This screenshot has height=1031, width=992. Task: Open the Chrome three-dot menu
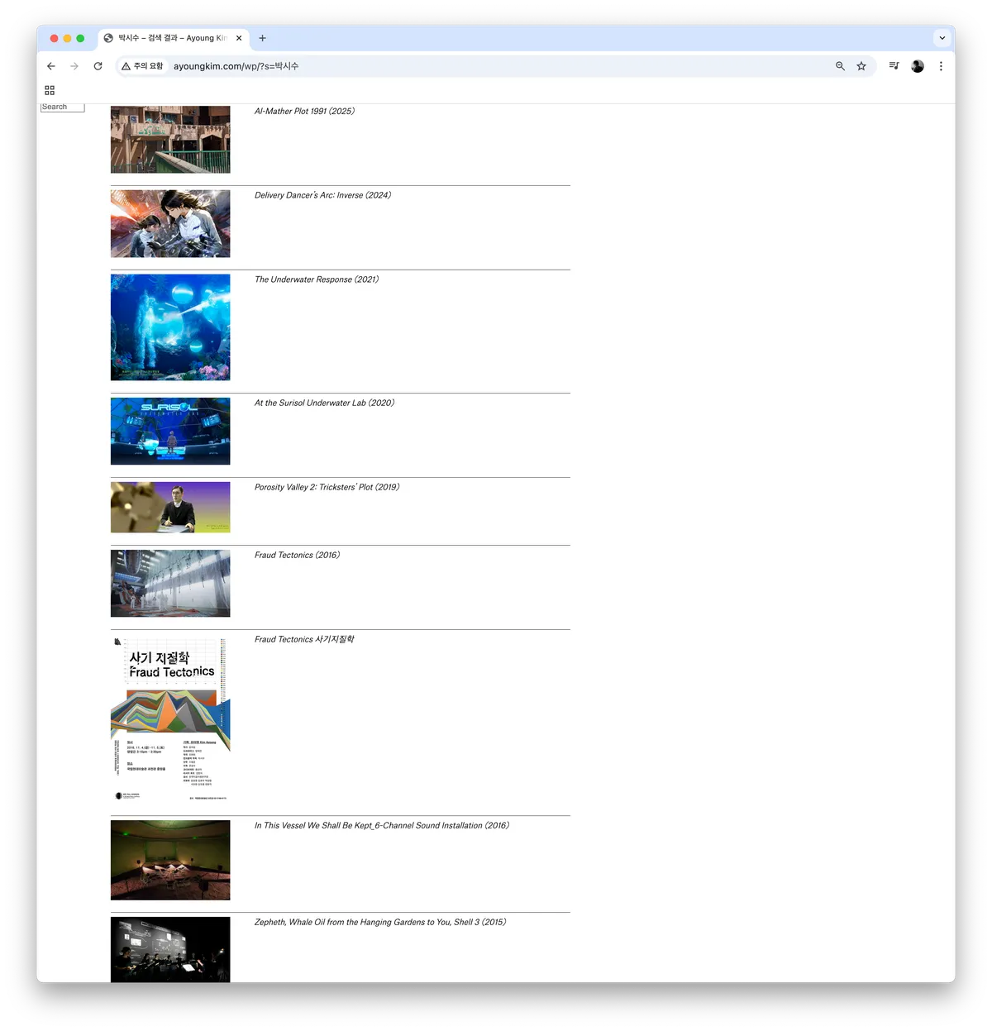(941, 66)
